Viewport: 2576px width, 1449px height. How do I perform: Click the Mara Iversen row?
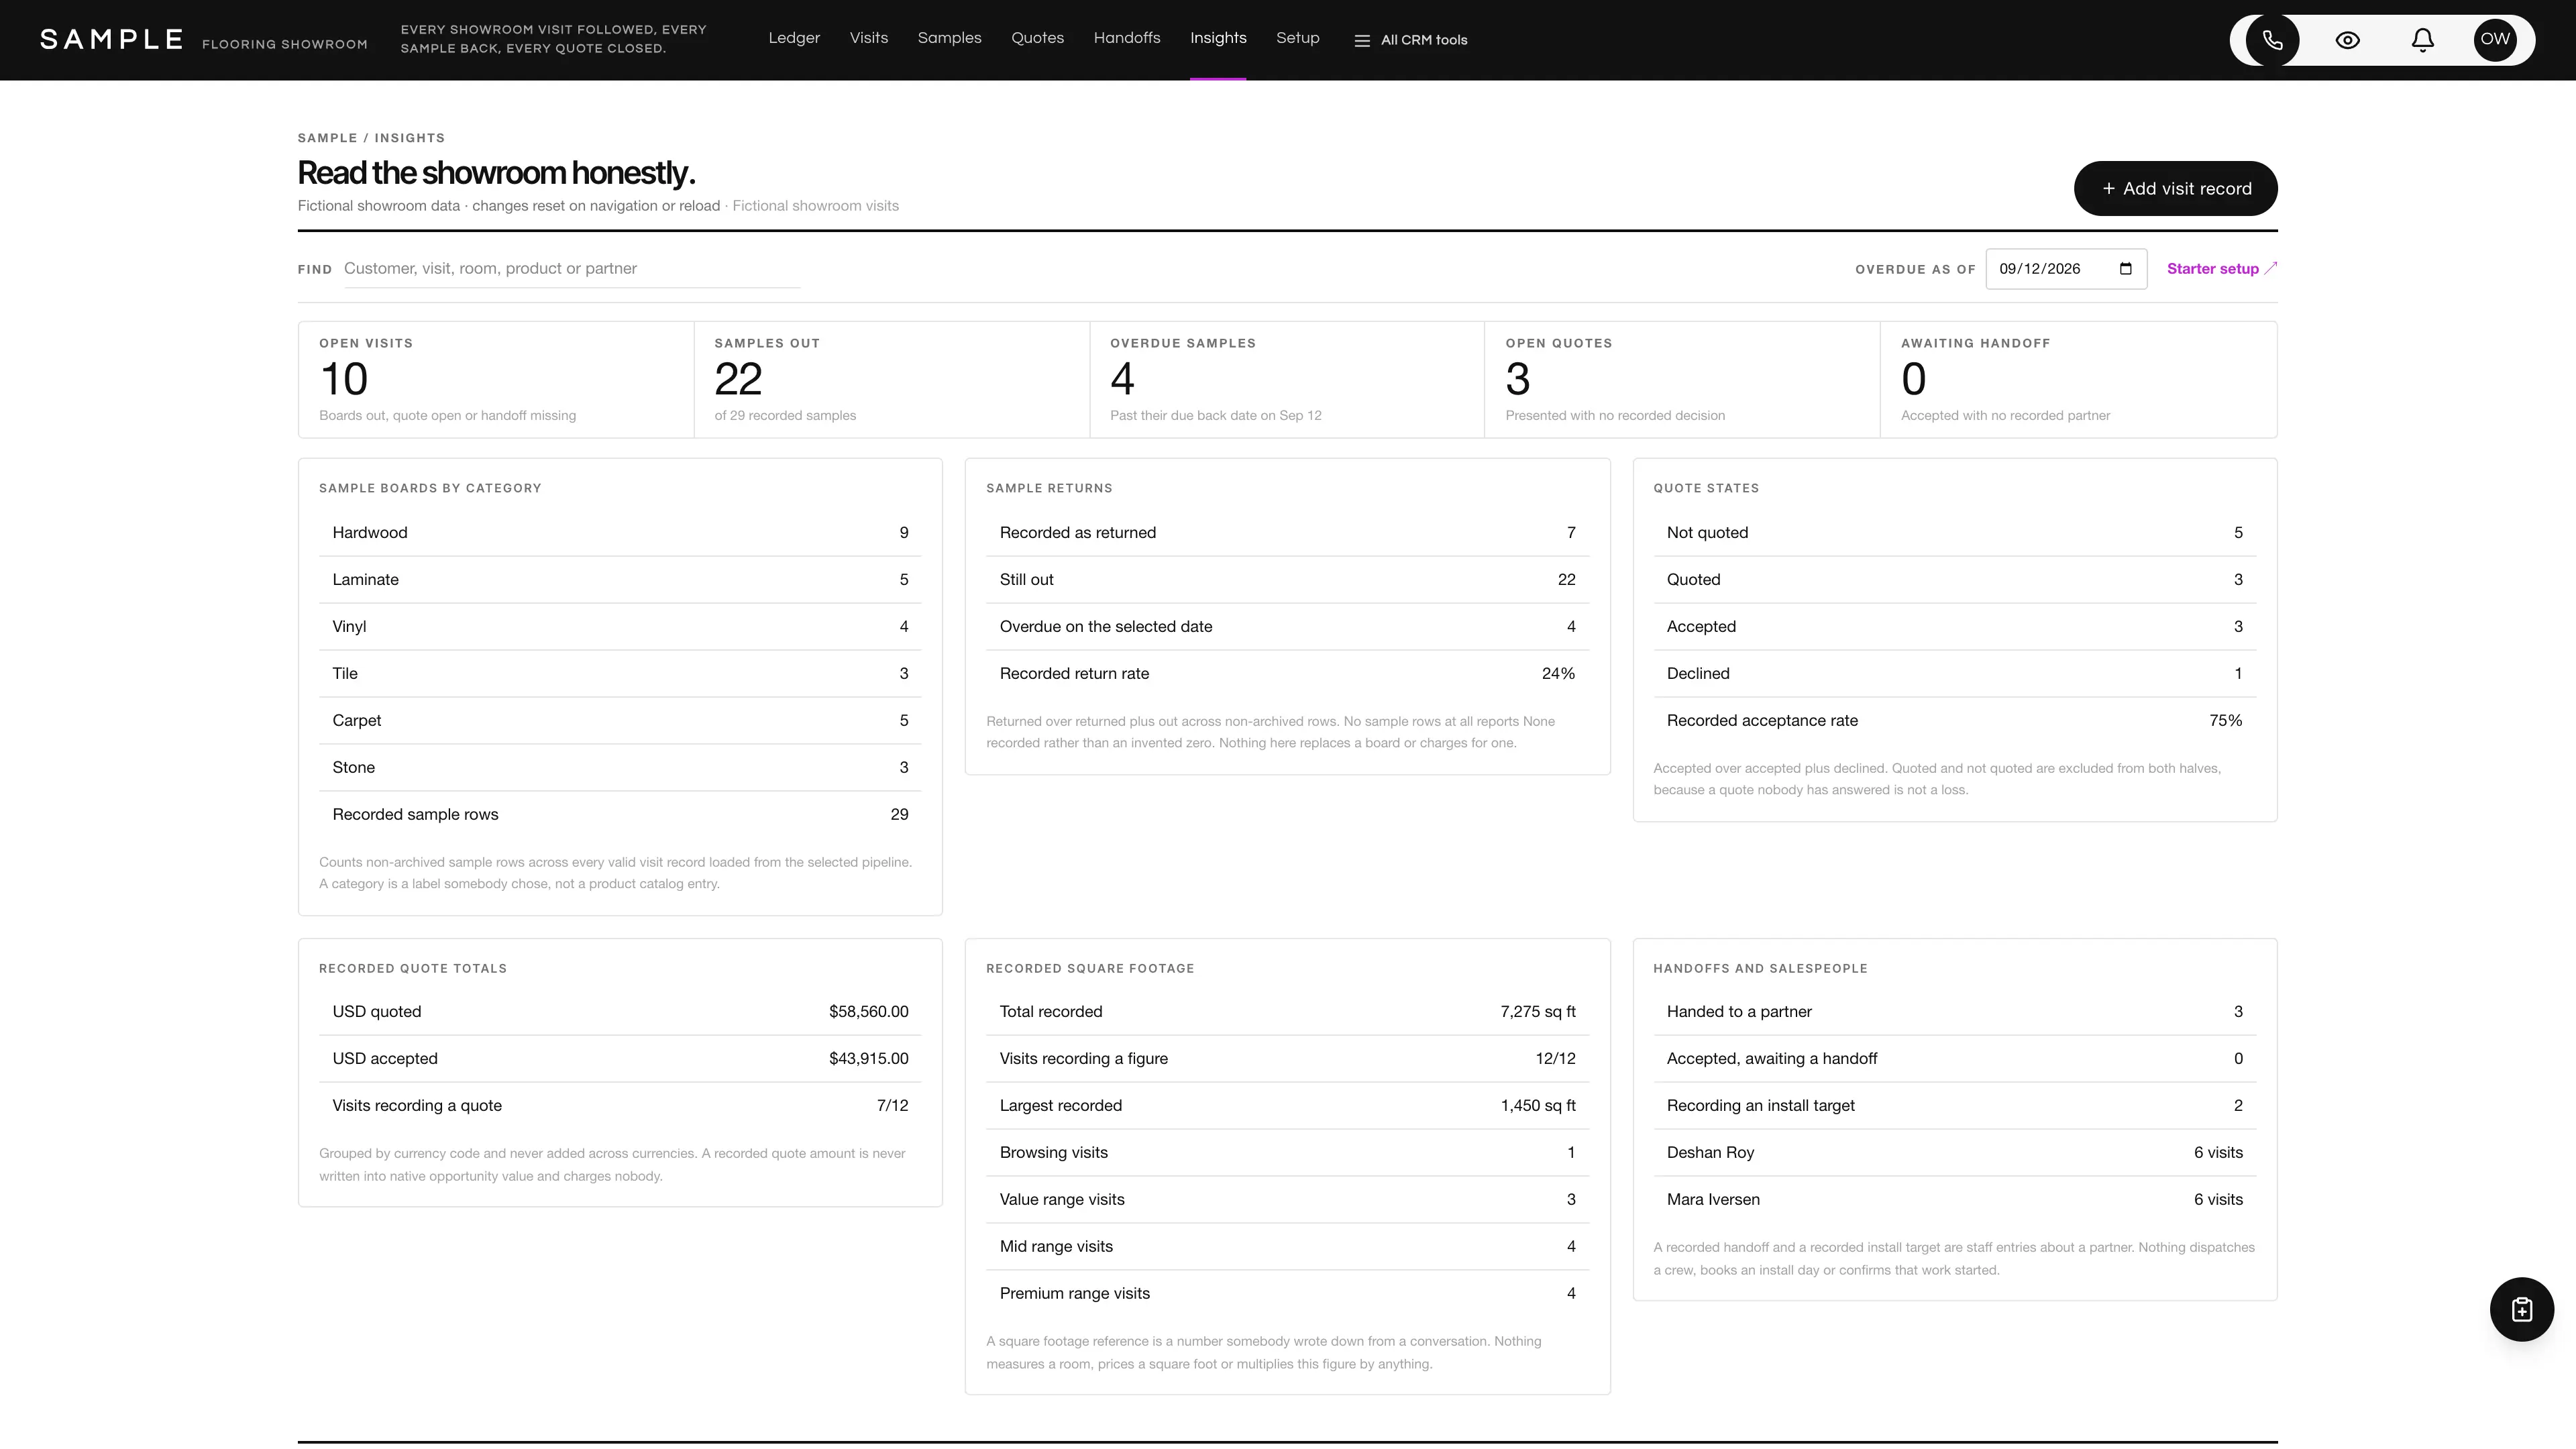point(1954,1200)
